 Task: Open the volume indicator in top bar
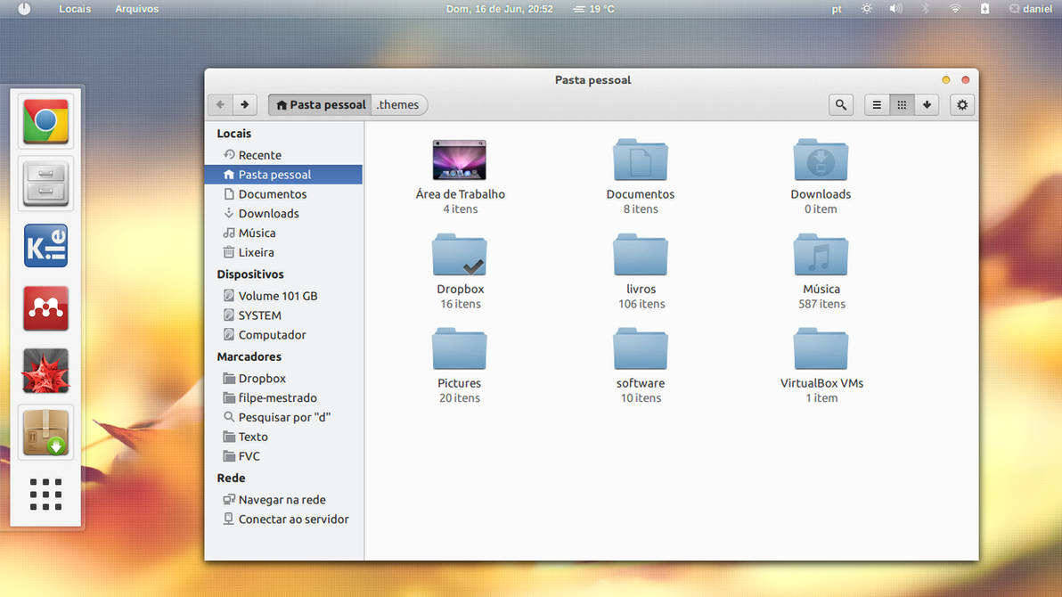click(895, 9)
